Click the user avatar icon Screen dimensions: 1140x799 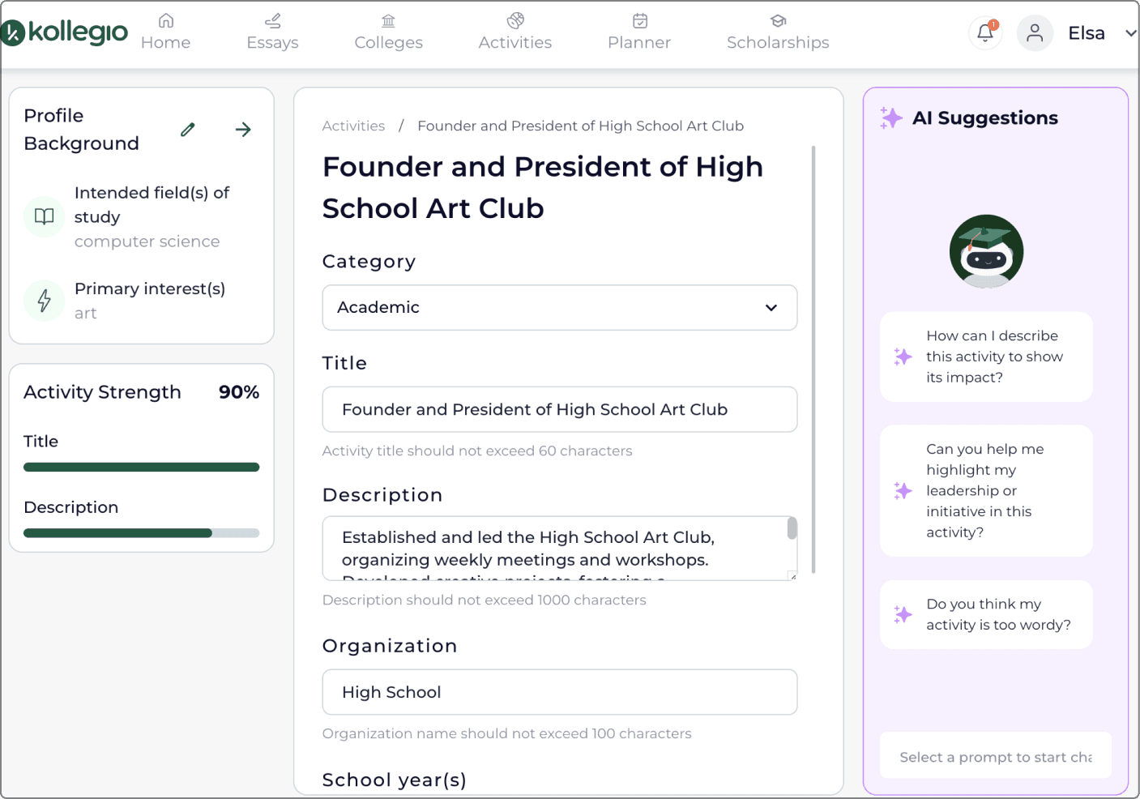(1035, 33)
